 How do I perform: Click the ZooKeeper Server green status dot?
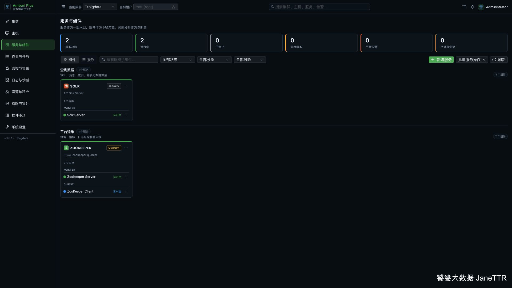click(x=65, y=177)
